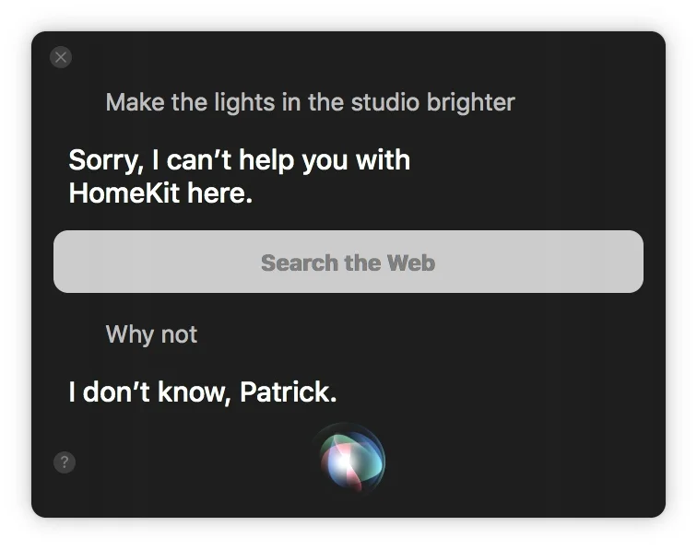Click the Search the Web button
Image resolution: width=697 pixels, height=549 pixels.
pyautogui.click(x=348, y=262)
